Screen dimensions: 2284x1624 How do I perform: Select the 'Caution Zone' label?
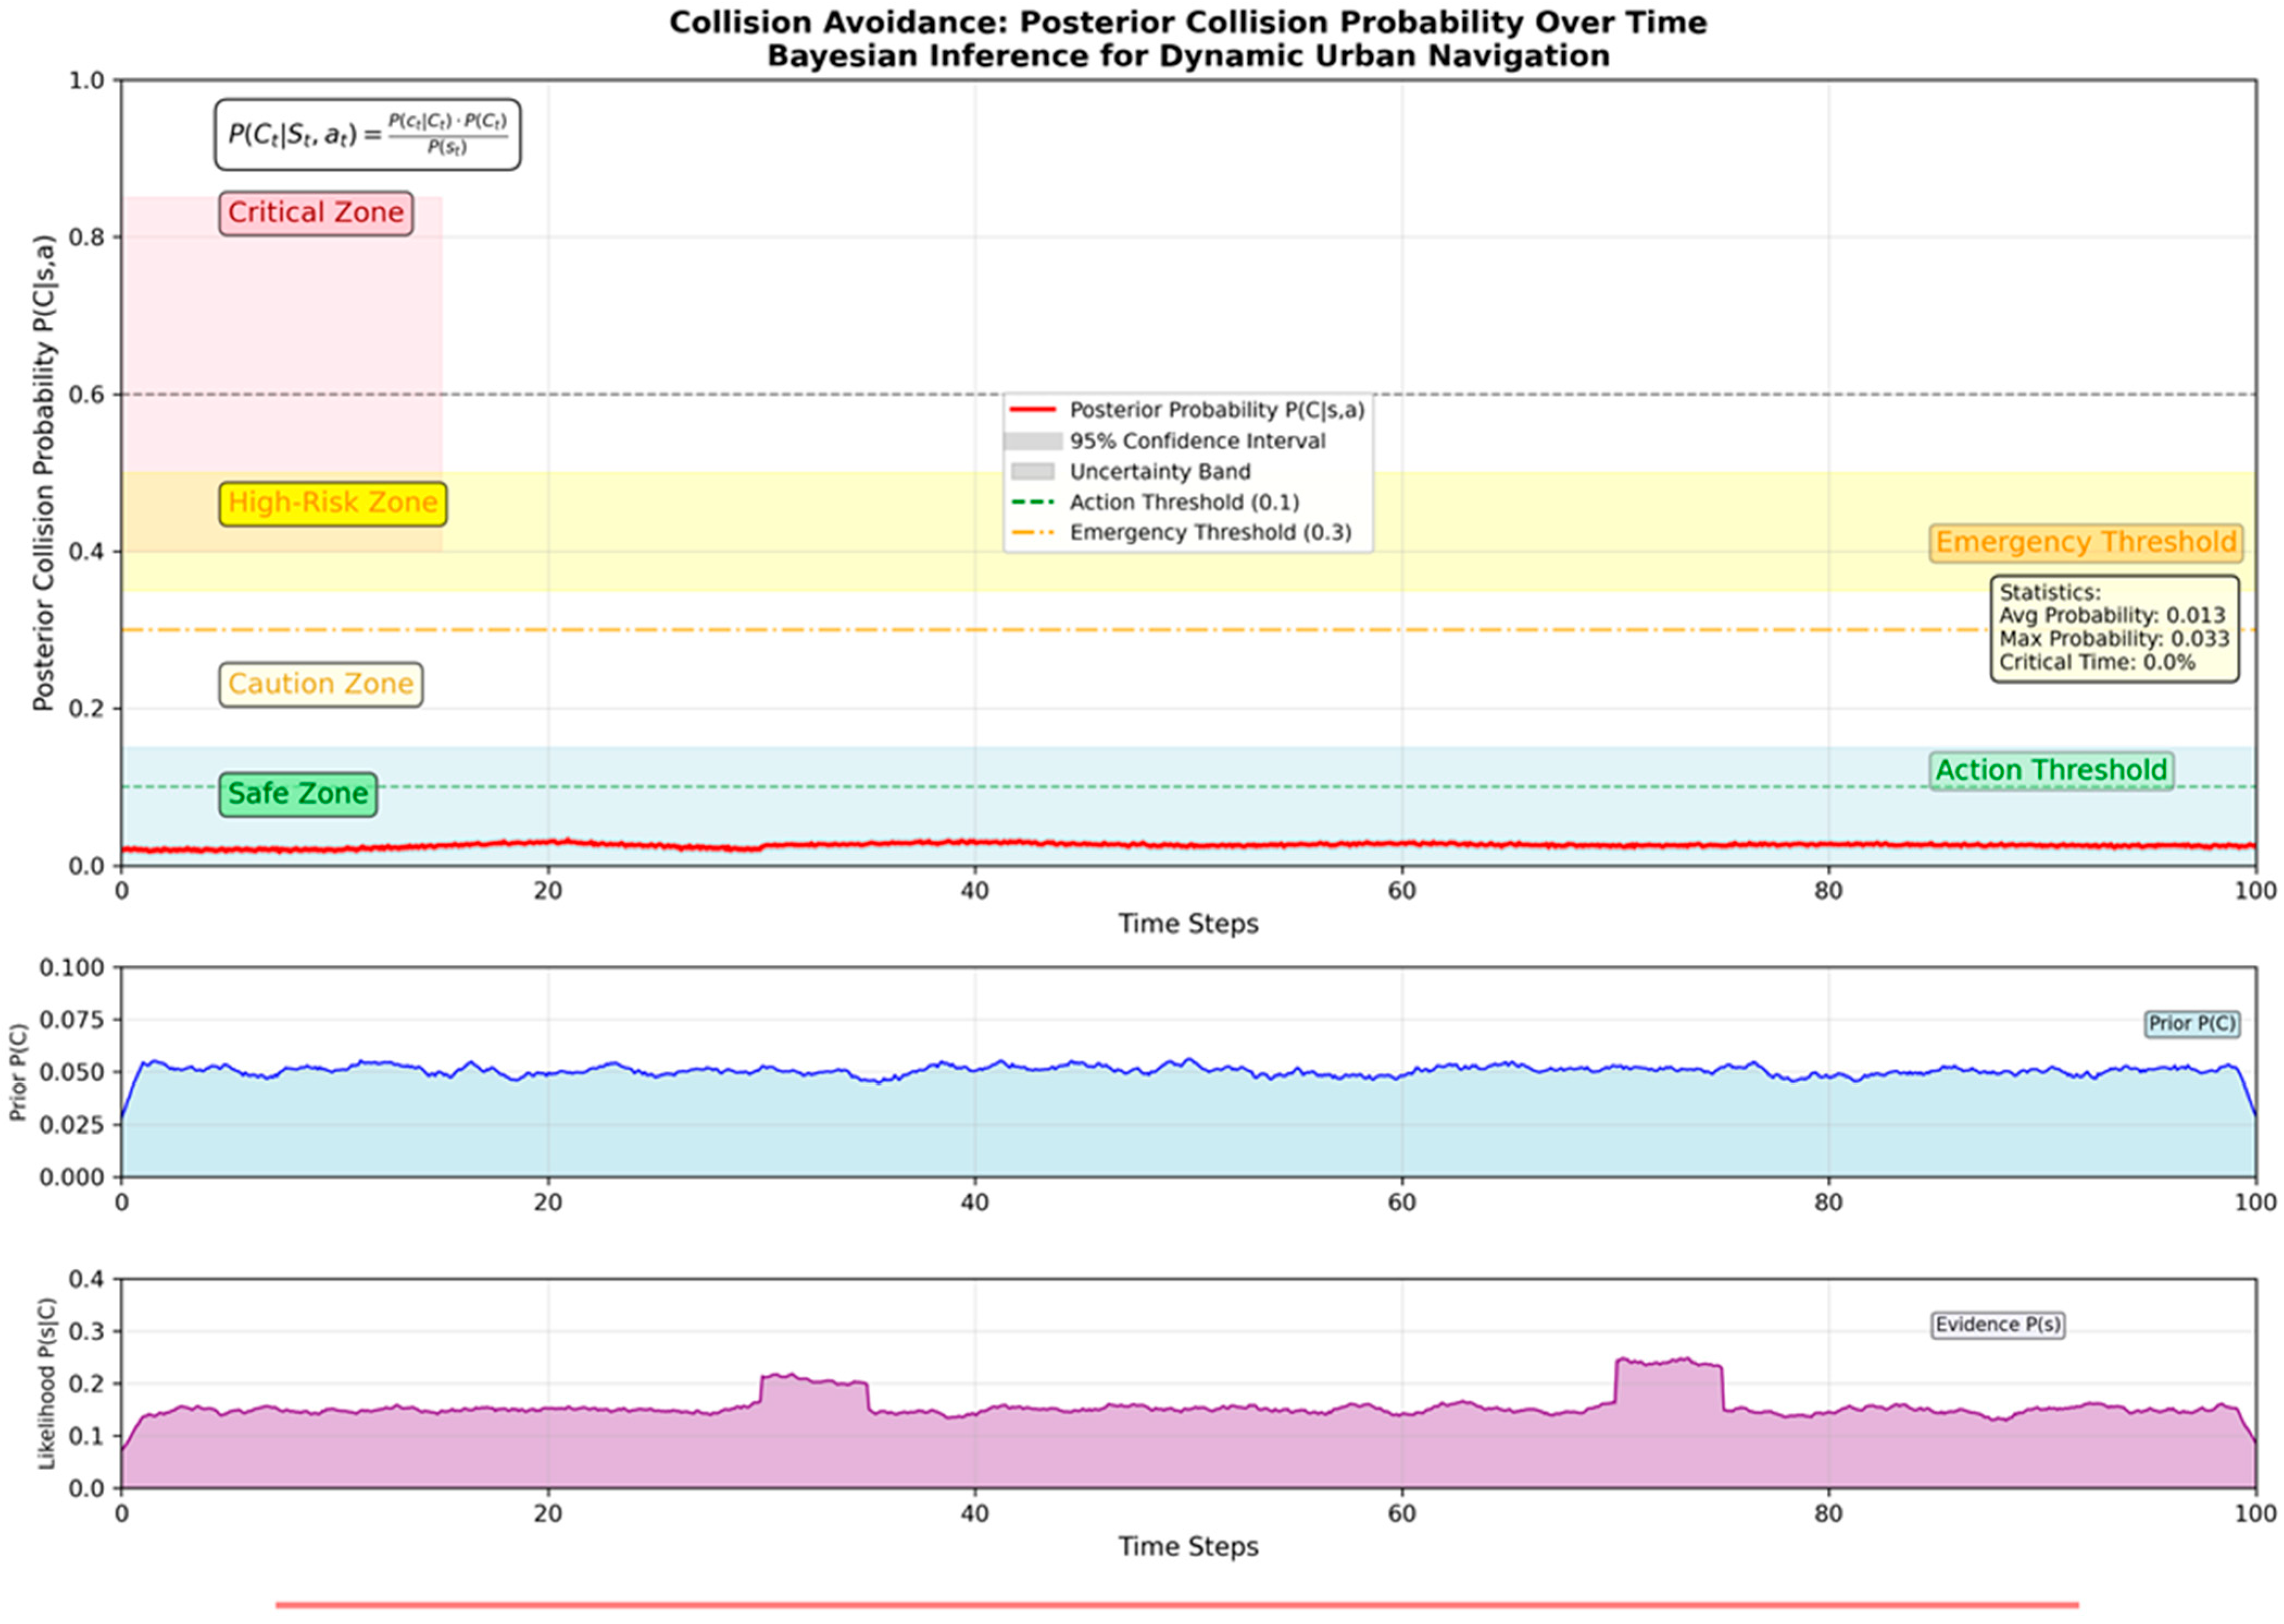click(x=320, y=684)
